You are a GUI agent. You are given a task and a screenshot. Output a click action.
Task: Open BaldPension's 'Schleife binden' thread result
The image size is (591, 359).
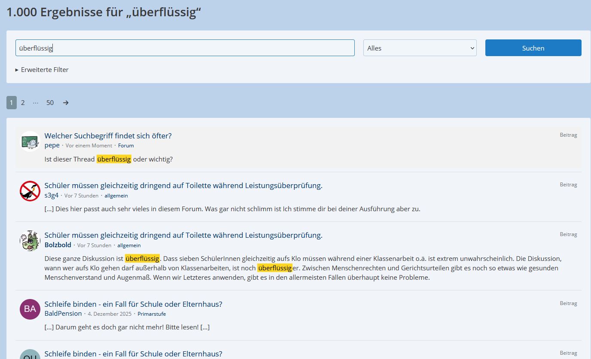click(x=133, y=304)
